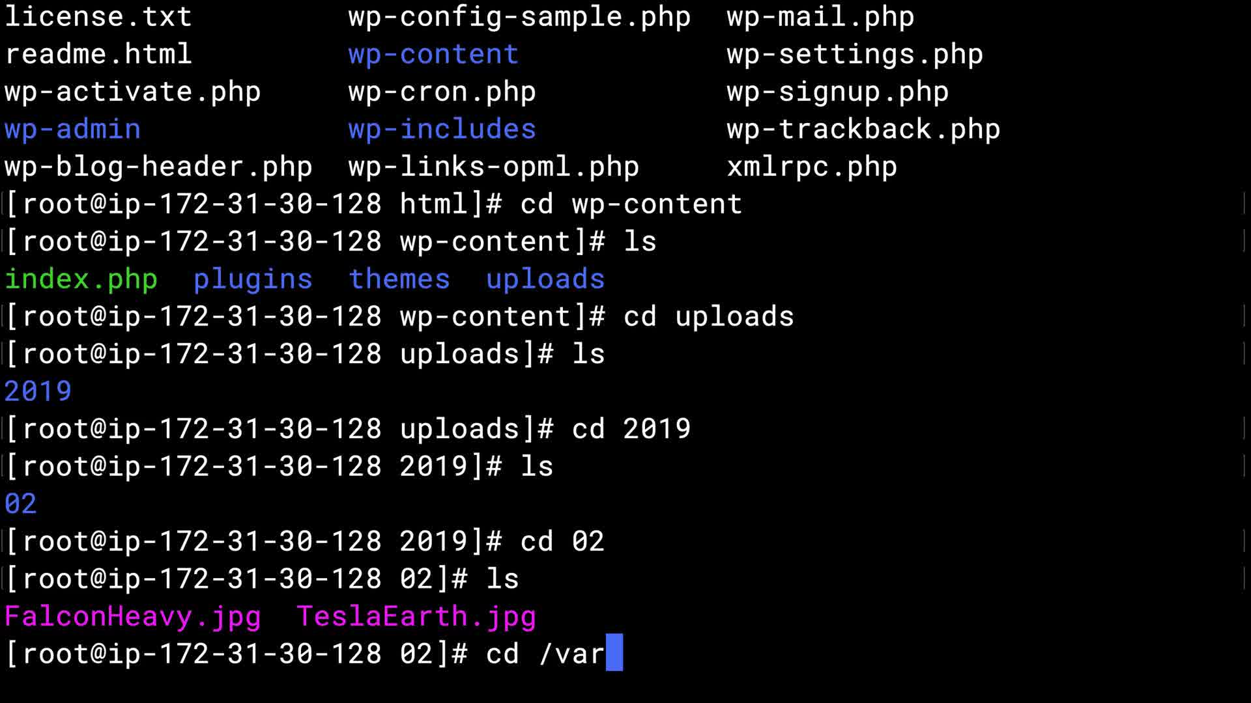1251x703 pixels.
Task: Click the uploads directory in listing
Action: click(x=545, y=279)
